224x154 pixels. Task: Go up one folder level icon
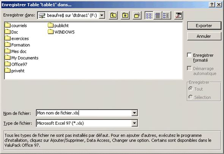point(113,16)
